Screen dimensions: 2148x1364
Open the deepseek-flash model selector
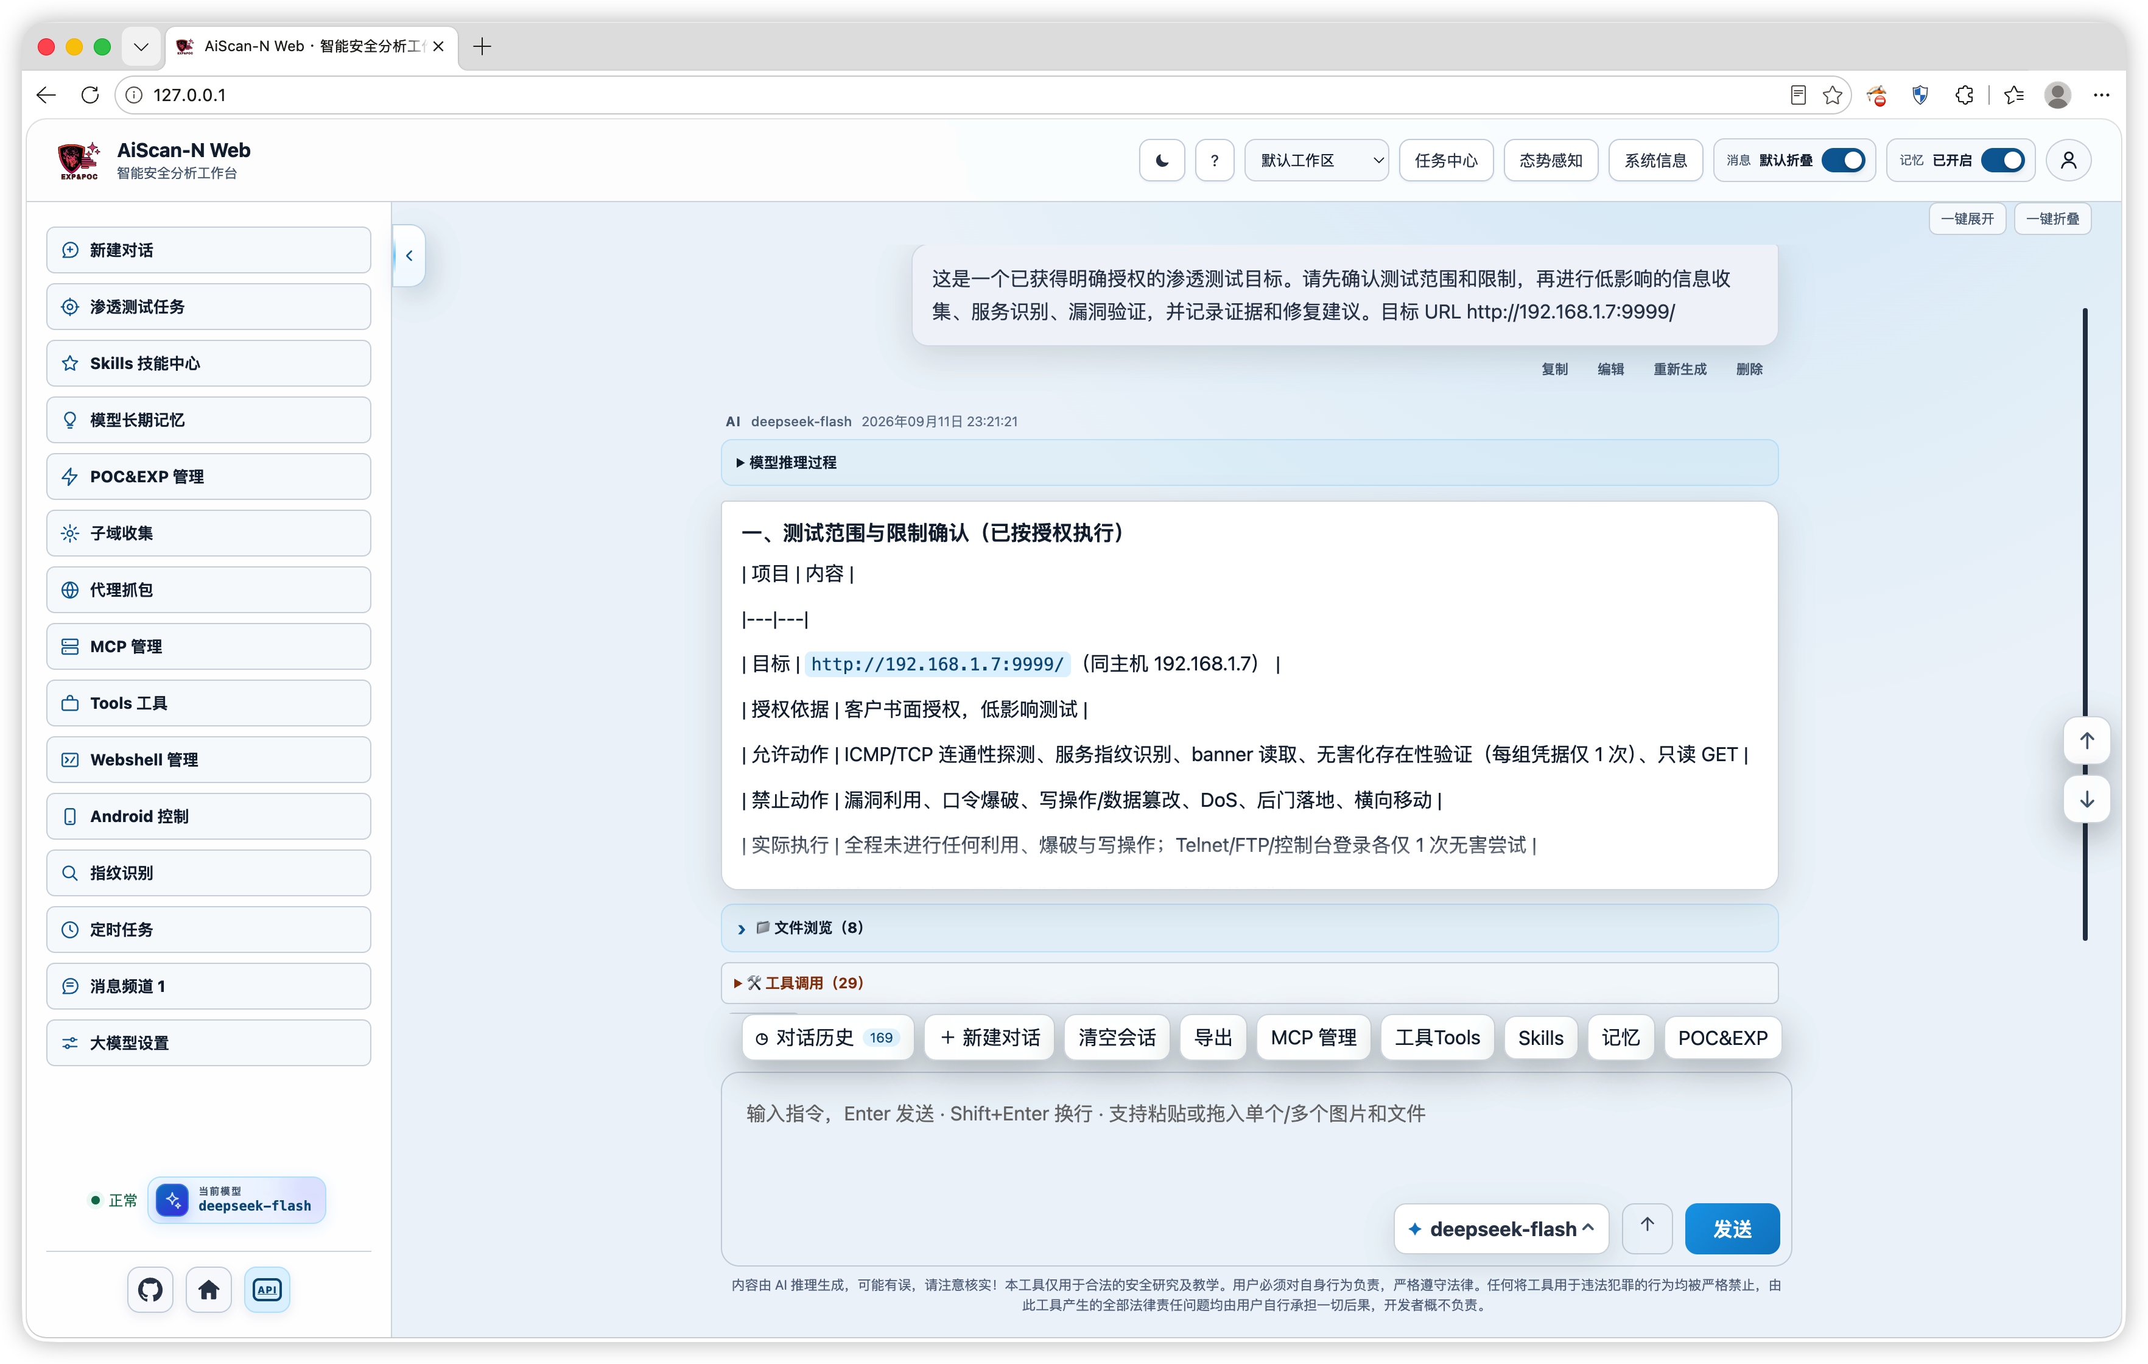[1501, 1228]
